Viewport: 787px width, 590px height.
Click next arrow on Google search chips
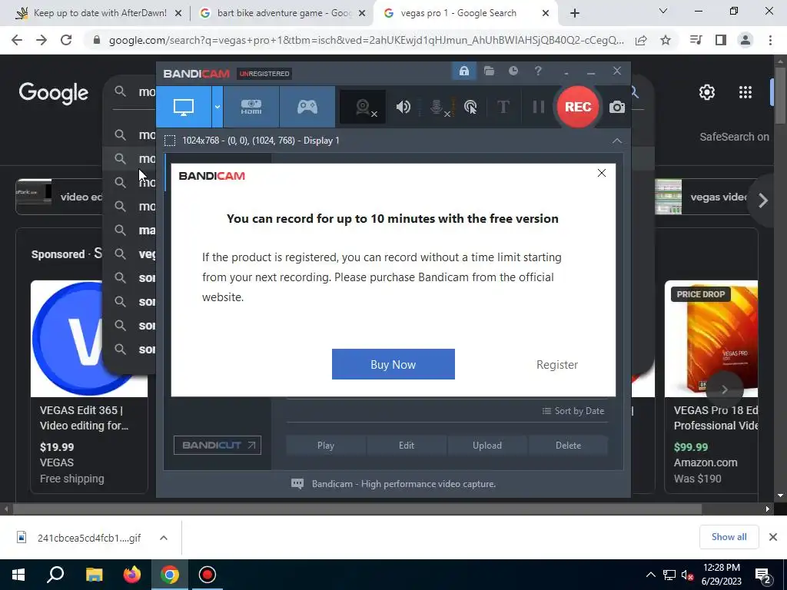763,201
